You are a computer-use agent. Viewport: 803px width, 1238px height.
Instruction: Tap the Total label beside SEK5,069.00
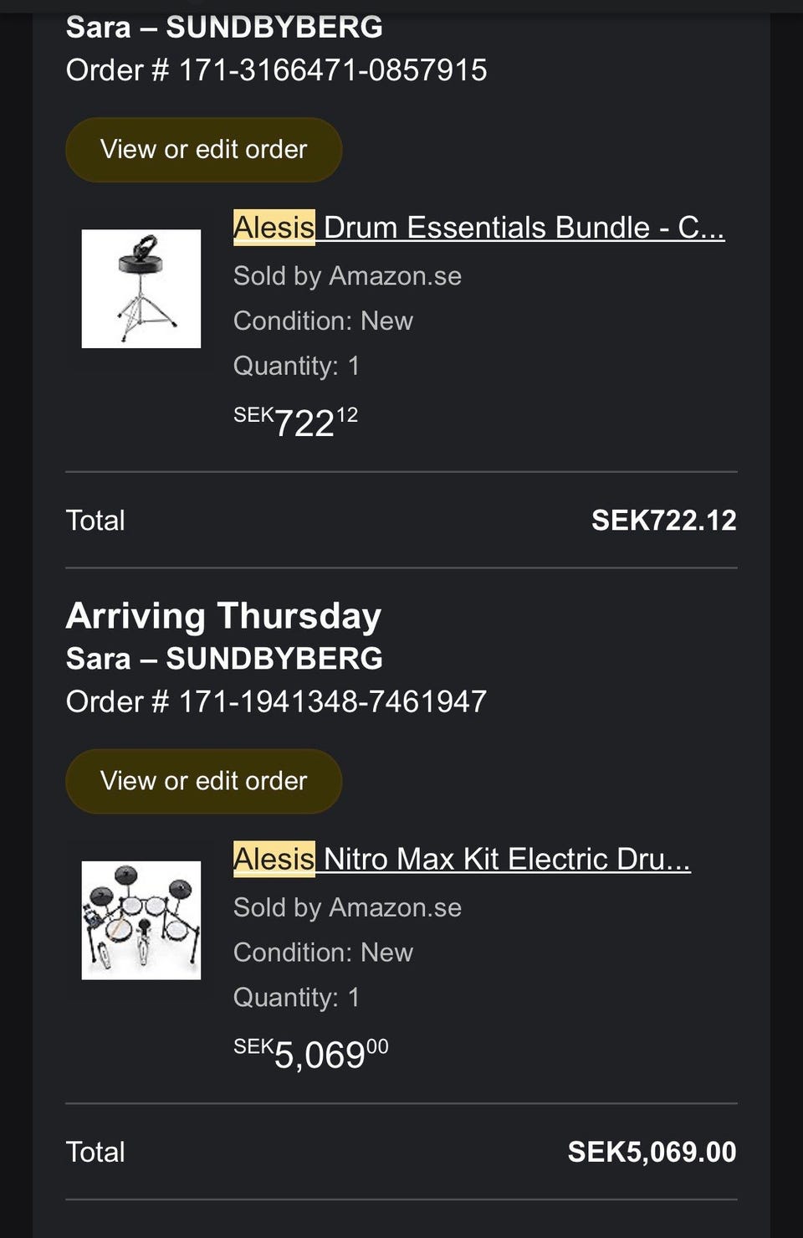pos(95,1152)
